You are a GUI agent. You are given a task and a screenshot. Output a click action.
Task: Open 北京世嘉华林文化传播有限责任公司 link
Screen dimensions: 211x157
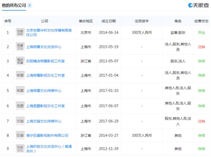click(x=49, y=33)
